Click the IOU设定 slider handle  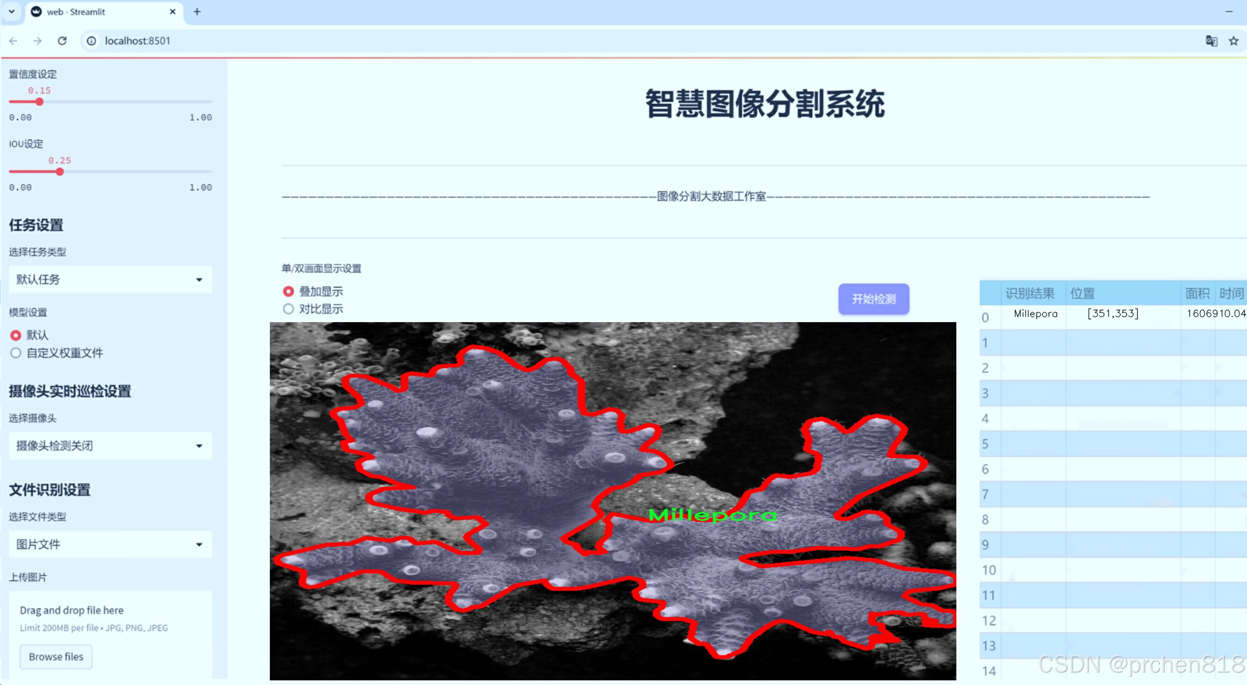(x=60, y=172)
